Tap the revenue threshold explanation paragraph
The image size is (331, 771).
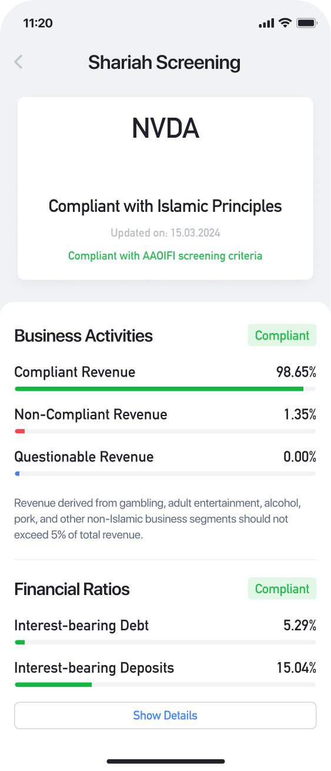(159, 520)
